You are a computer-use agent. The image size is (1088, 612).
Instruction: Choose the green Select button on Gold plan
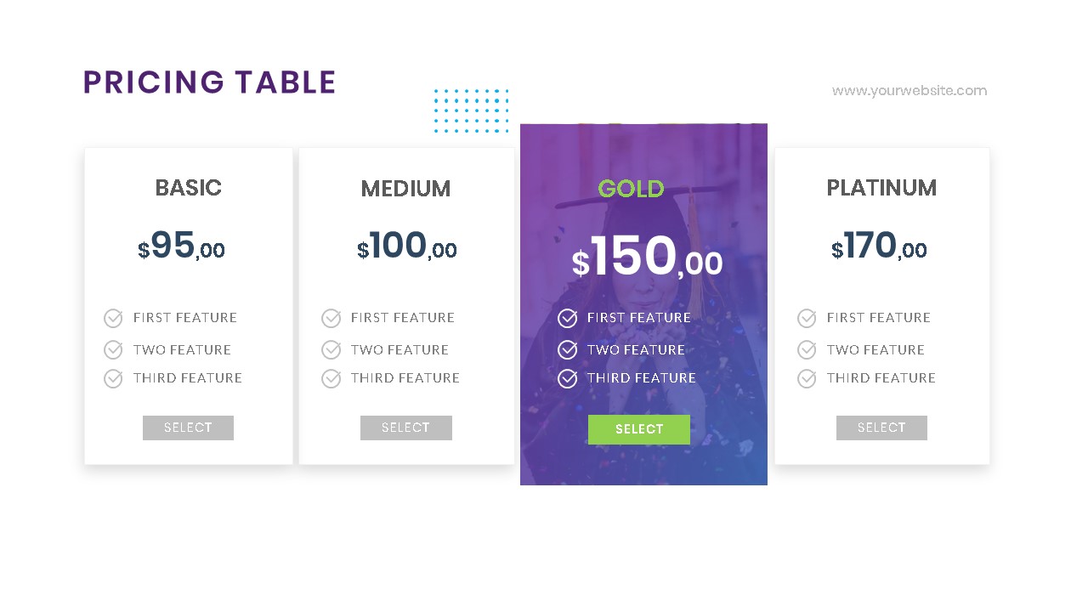[x=638, y=429]
